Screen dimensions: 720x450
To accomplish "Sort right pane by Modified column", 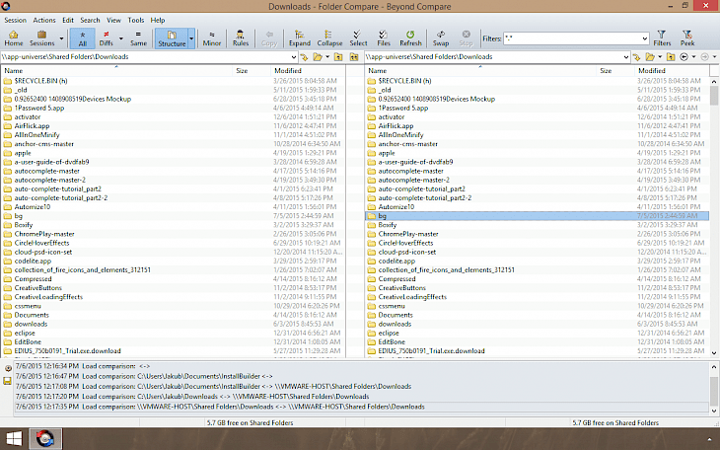I will click(672, 71).
